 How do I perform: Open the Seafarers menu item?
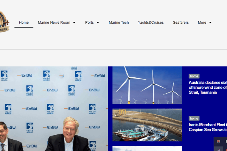[x=181, y=23]
